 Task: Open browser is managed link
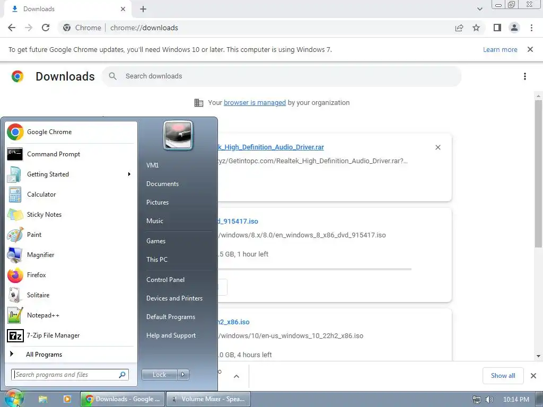pos(255,102)
